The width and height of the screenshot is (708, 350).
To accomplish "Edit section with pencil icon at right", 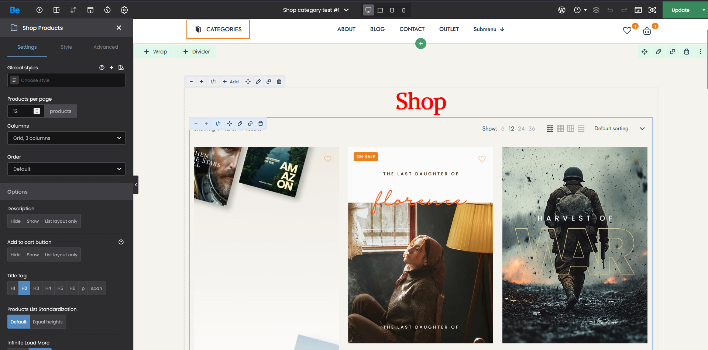I will (x=659, y=52).
